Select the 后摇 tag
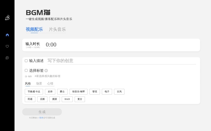 tap(42, 99)
